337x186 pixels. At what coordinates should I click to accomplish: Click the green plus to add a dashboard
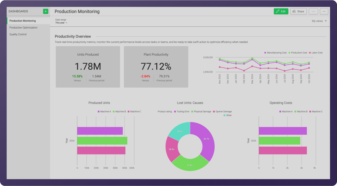(45, 11)
